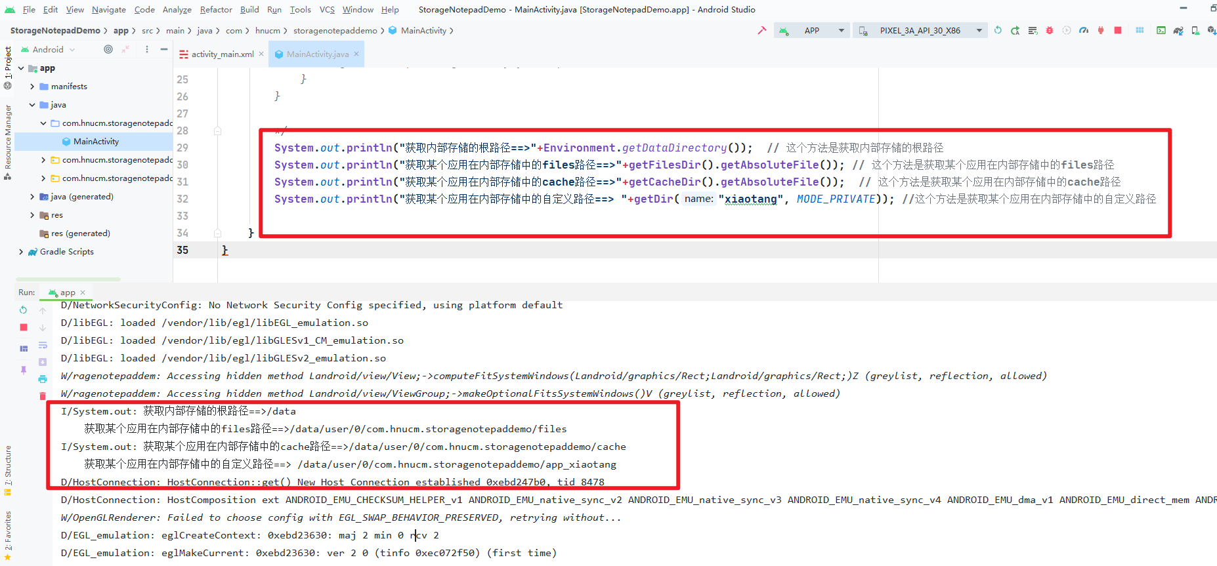Expand the java (generated) folder
This screenshot has height=566, width=1217.
pyautogui.click(x=32, y=197)
